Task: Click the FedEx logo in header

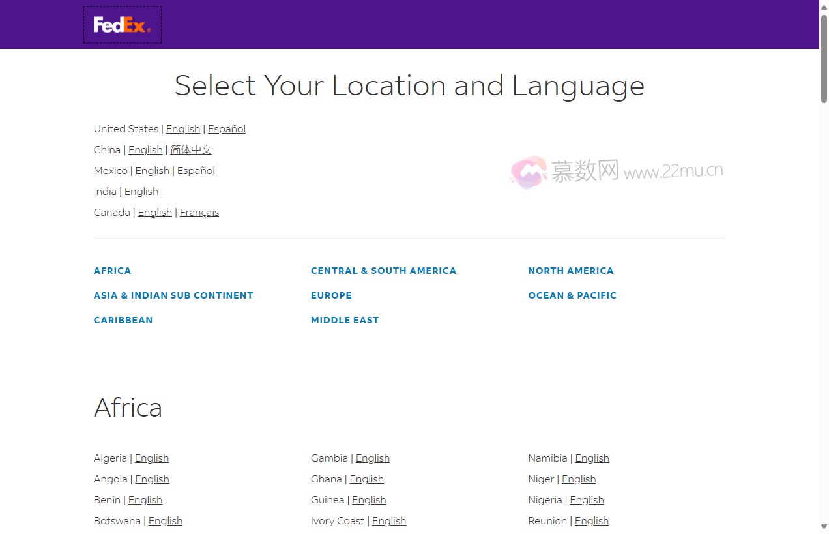Action: 122,25
